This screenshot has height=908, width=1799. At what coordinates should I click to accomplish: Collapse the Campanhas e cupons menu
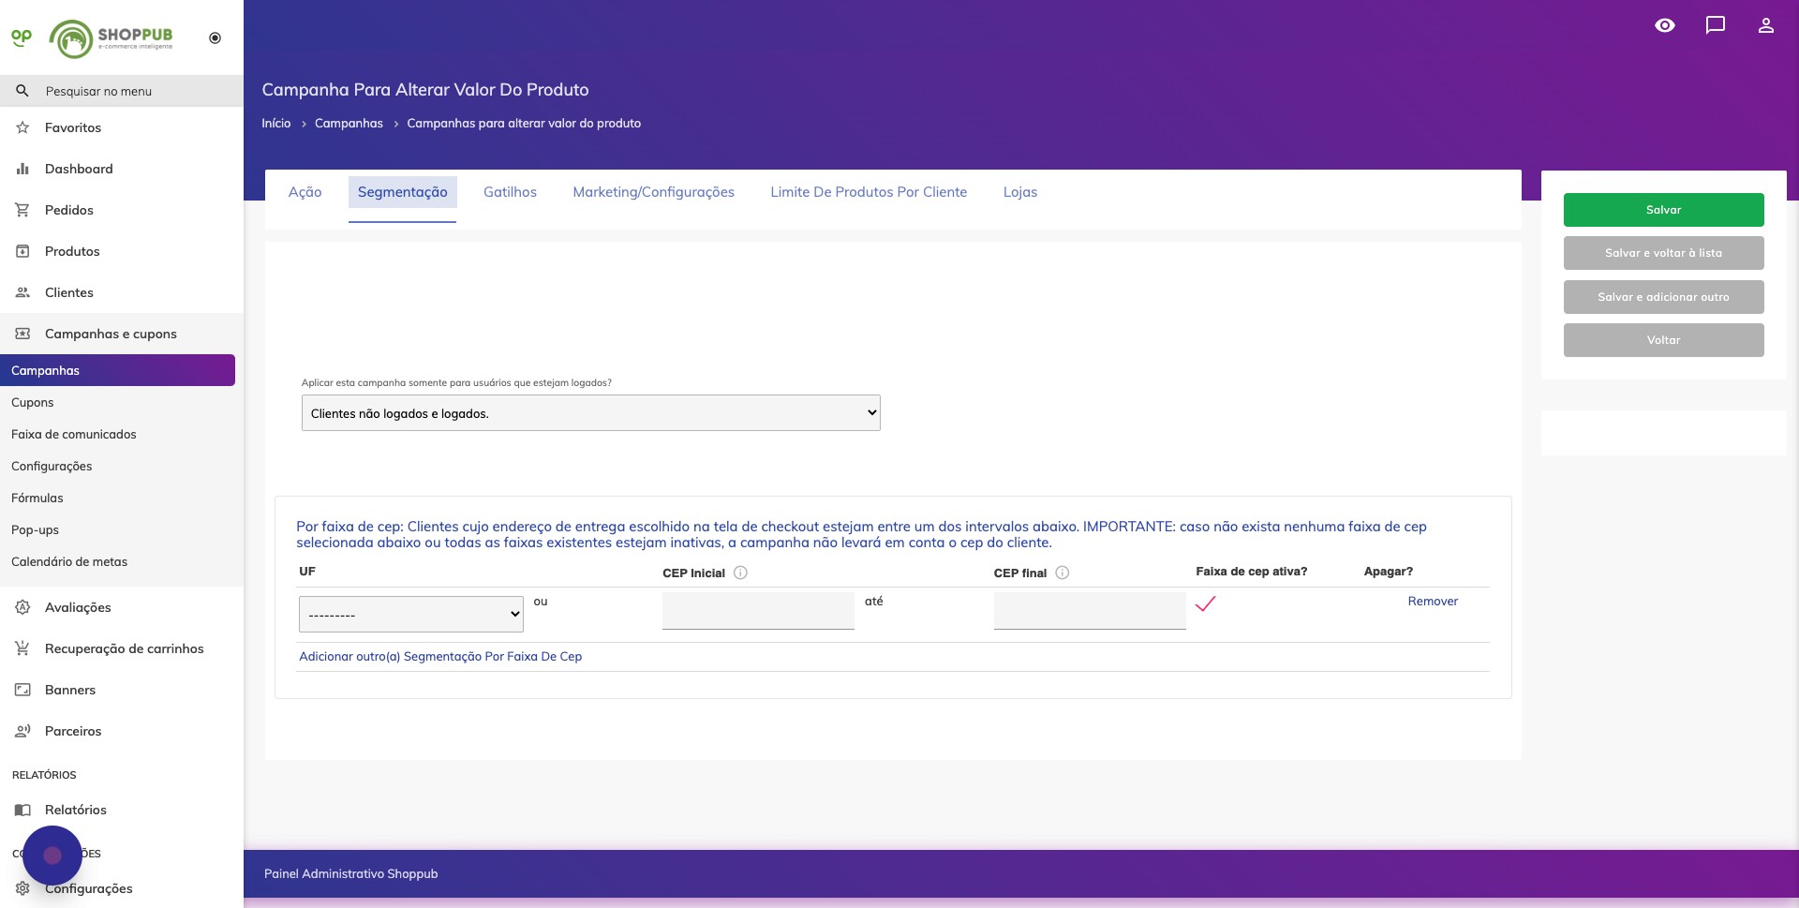[111, 334]
